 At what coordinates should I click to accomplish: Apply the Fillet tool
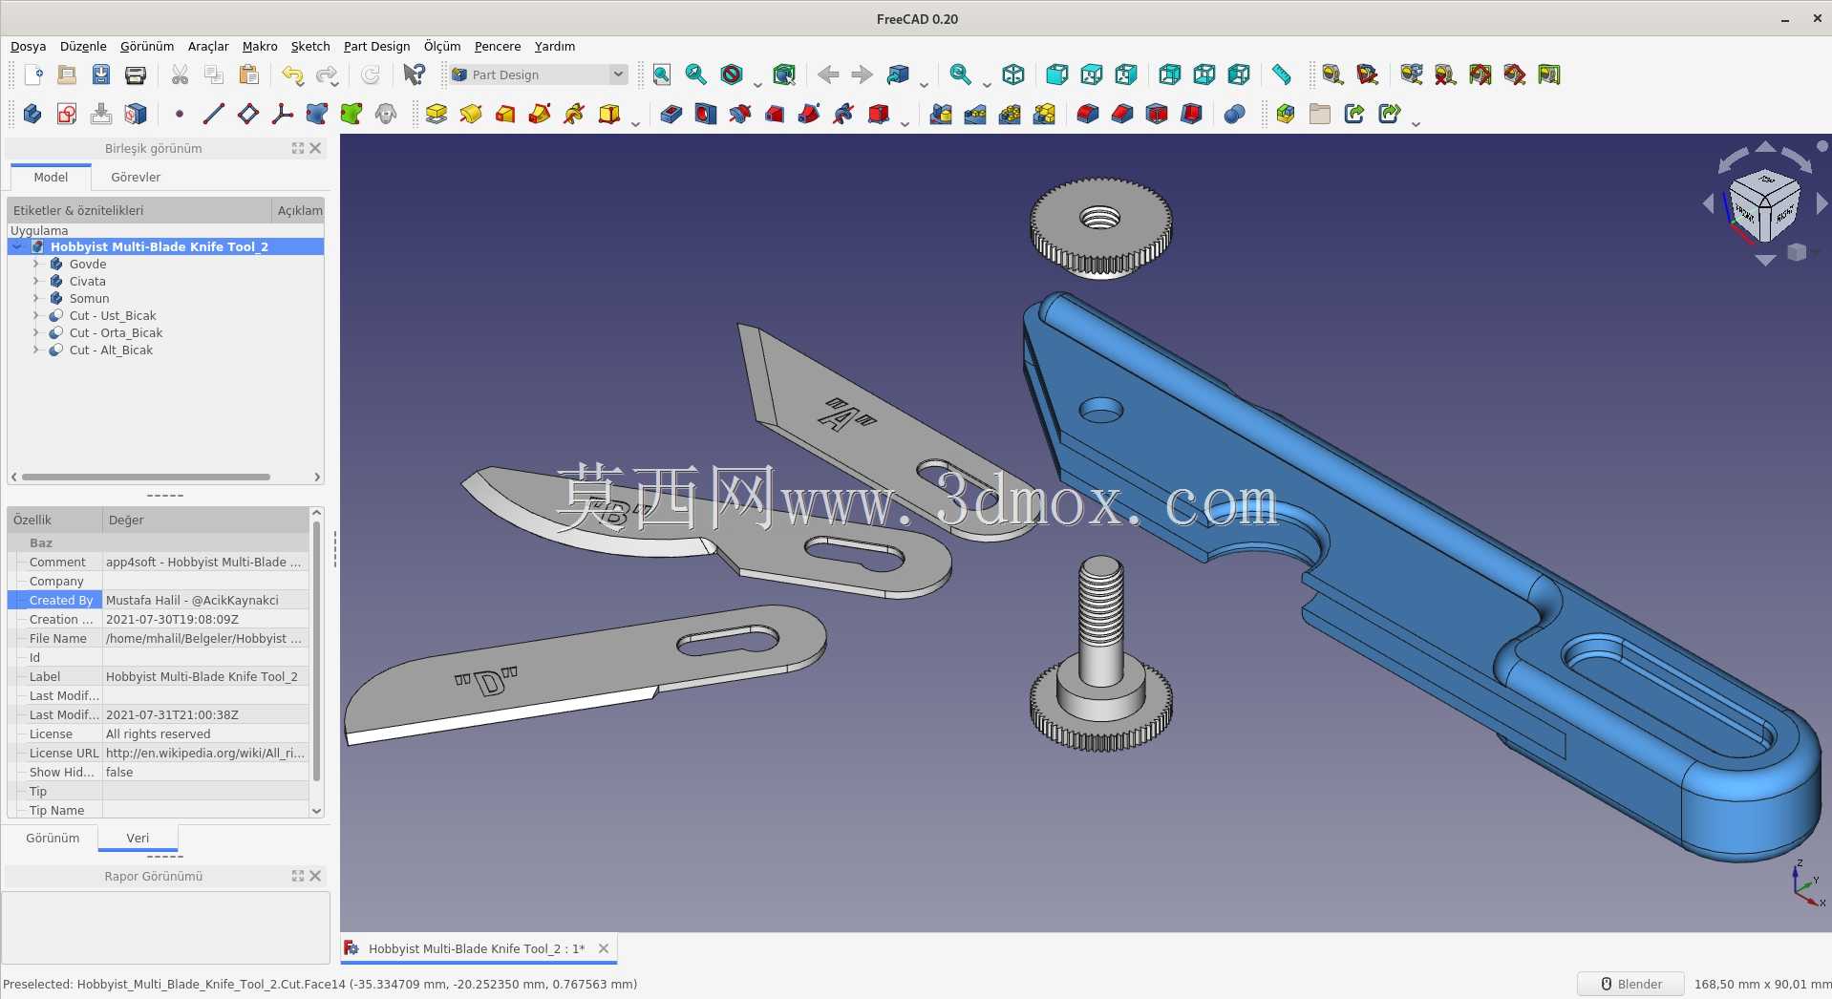coord(1088,114)
